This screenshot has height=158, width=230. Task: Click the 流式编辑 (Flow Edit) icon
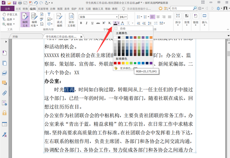[60, 20]
